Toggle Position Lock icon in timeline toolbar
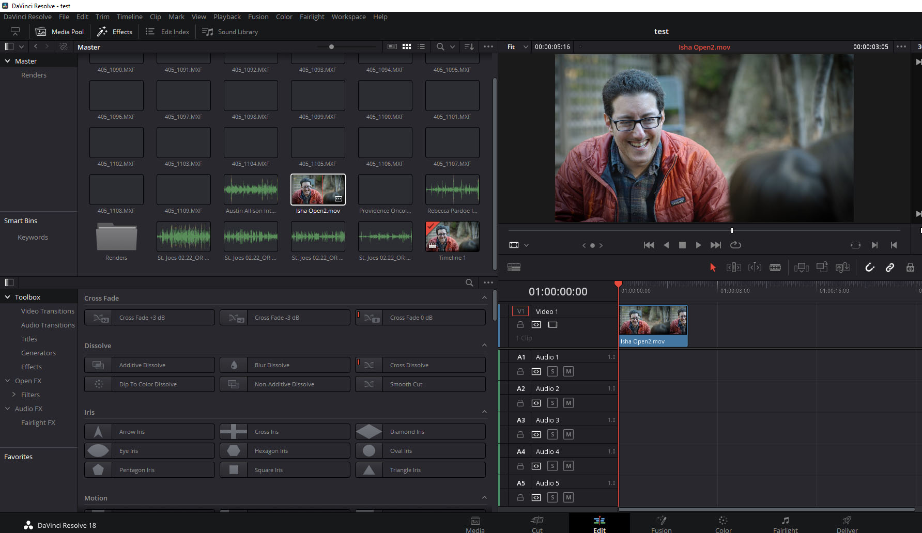 [x=910, y=267]
